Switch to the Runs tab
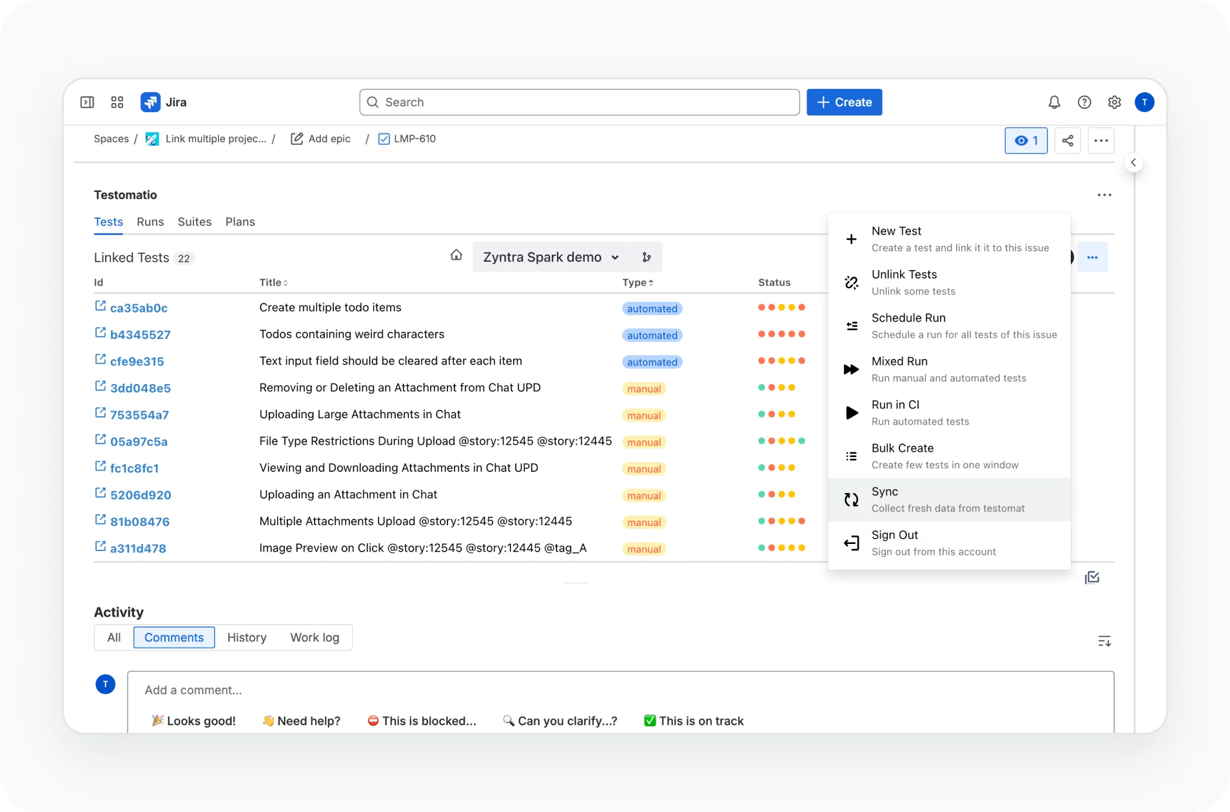The height and width of the screenshot is (812, 1230). [150, 222]
